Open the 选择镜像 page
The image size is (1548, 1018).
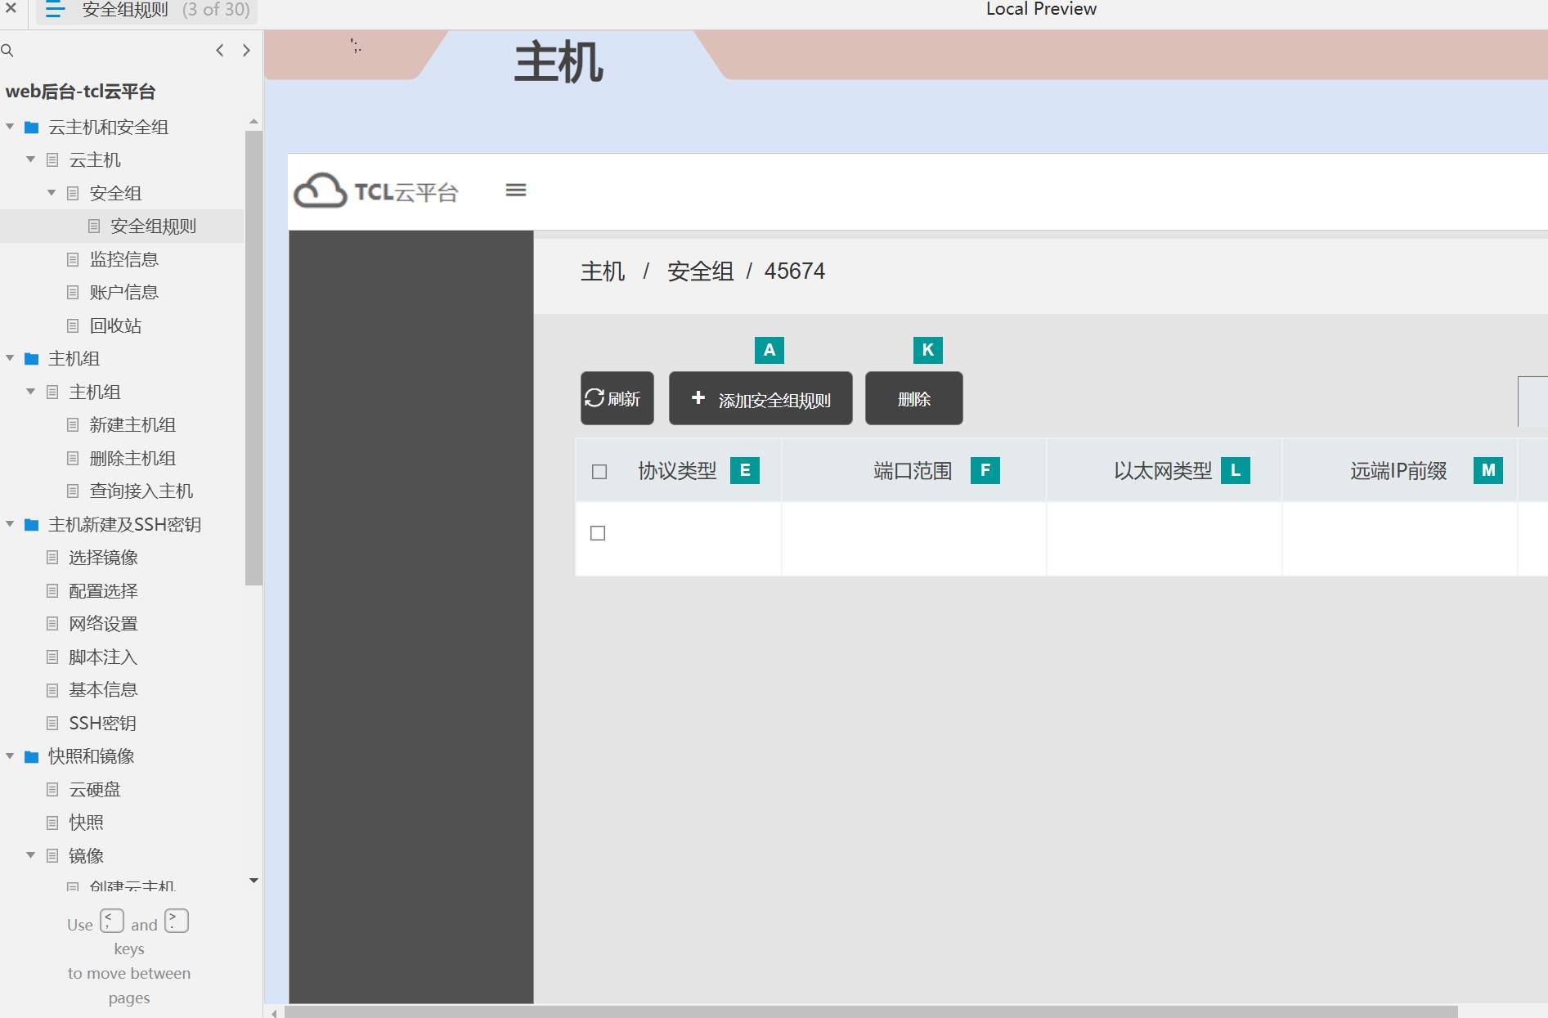coord(103,557)
